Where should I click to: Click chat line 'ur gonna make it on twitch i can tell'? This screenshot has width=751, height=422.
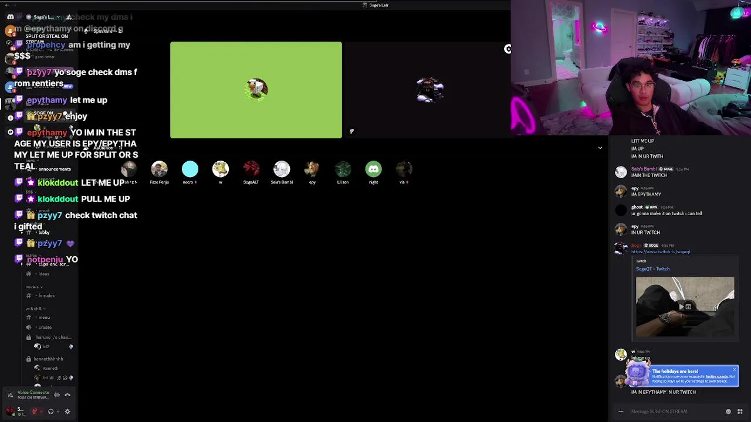coord(667,213)
